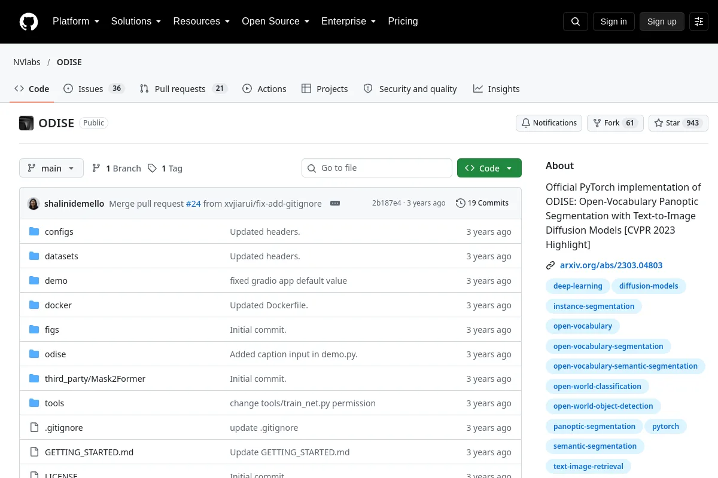Open the Solutions dropdown menu
This screenshot has width=718, height=478.
click(x=136, y=22)
